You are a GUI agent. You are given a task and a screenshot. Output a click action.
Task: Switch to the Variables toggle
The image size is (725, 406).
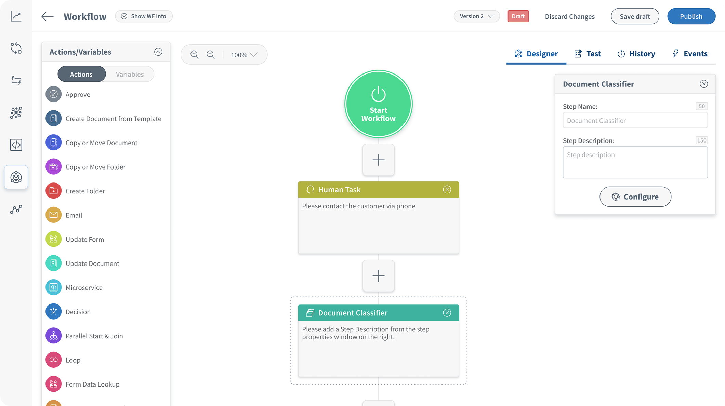click(x=130, y=74)
